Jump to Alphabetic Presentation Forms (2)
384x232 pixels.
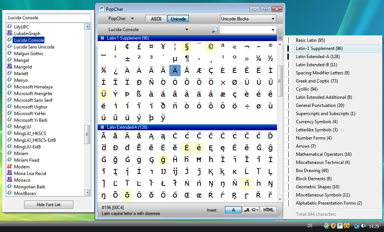point(329,203)
